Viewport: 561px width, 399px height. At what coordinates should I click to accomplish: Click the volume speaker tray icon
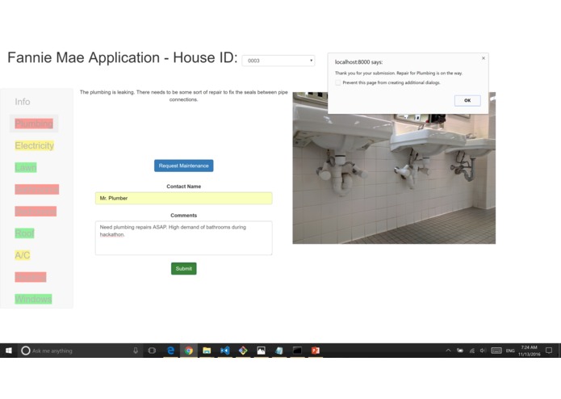(x=483, y=351)
